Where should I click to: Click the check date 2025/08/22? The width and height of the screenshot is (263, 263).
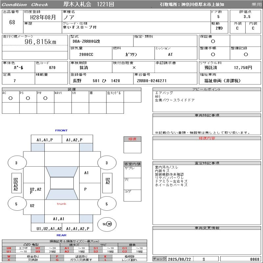pos(179,259)
